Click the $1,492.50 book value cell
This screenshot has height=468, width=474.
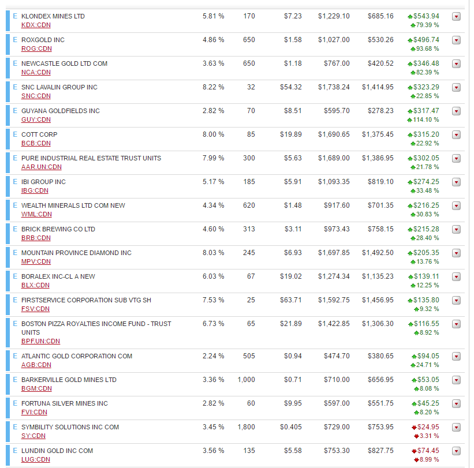coord(378,253)
